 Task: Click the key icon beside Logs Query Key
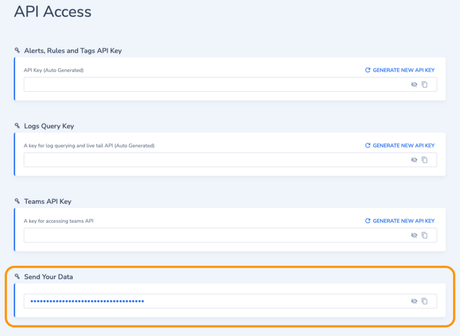17,126
